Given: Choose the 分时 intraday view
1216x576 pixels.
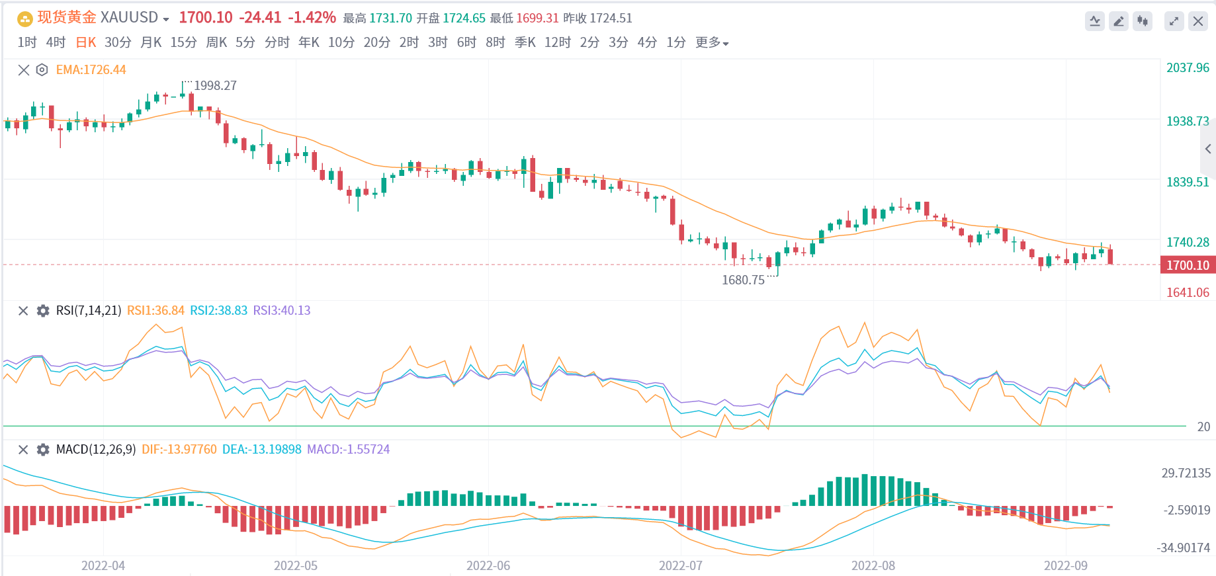Looking at the screenshot, I should pyautogui.click(x=277, y=43).
